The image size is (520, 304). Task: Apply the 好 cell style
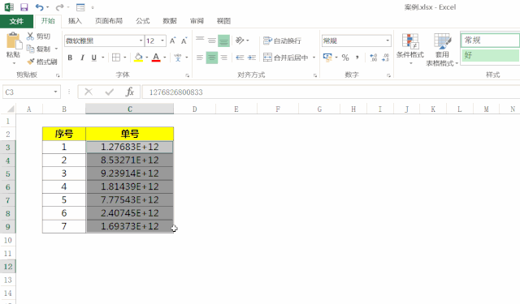tap(490, 55)
